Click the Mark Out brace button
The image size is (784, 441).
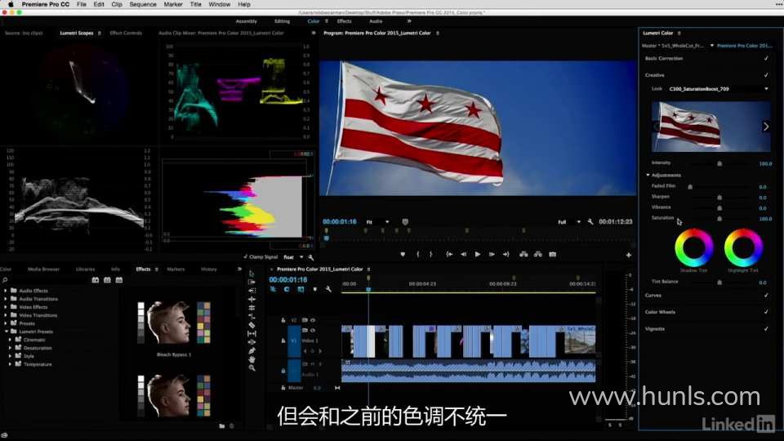pyautogui.click(x=430, y=255)
